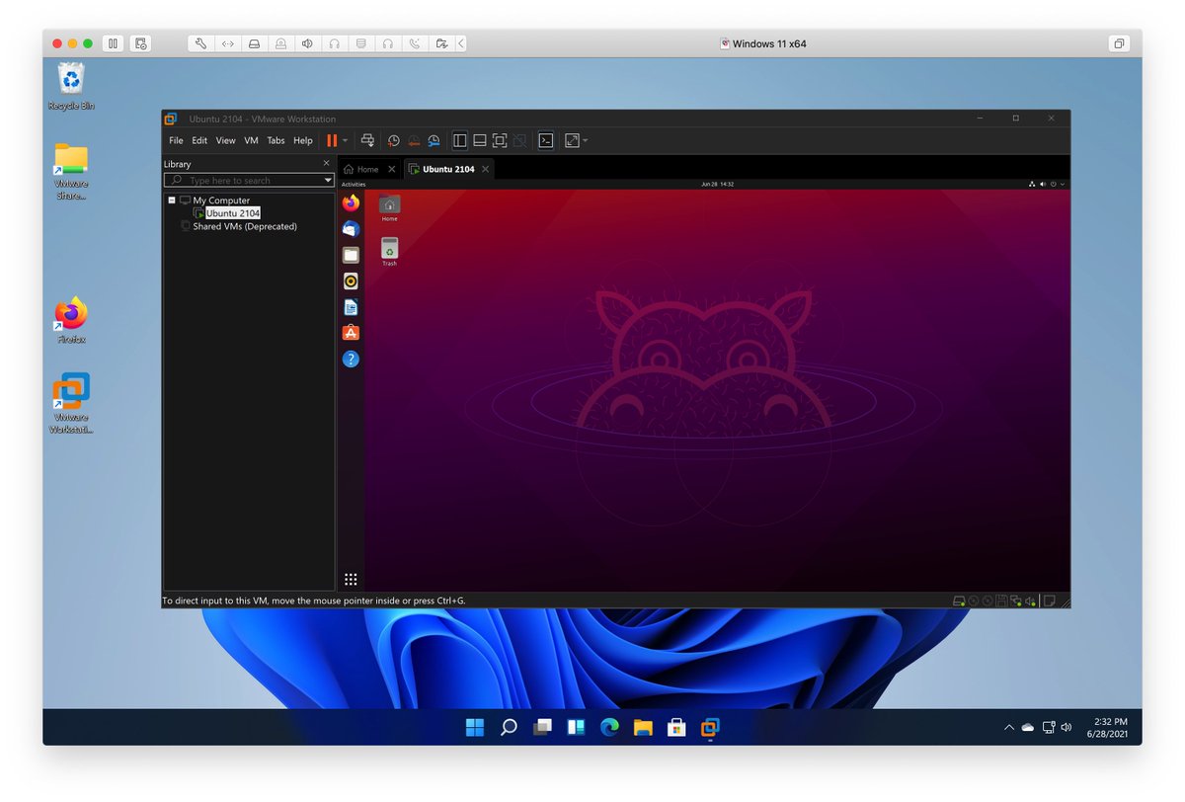Send Ctrl+Alt+Del to the virtual machine
Screen dimensions: 1185x802
[367, 141]
